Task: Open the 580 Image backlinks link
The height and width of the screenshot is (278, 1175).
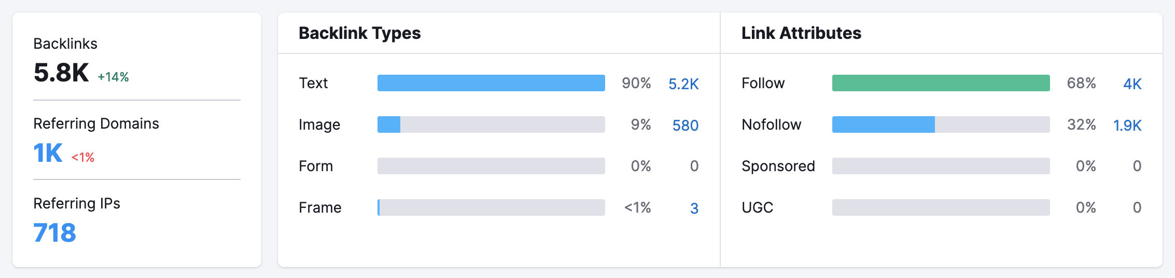Action: 685,125
